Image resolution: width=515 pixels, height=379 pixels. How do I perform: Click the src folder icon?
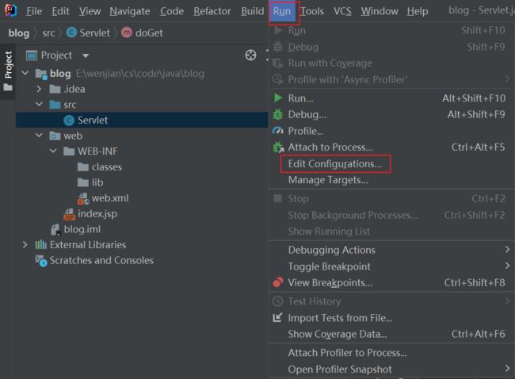[55, 105]
